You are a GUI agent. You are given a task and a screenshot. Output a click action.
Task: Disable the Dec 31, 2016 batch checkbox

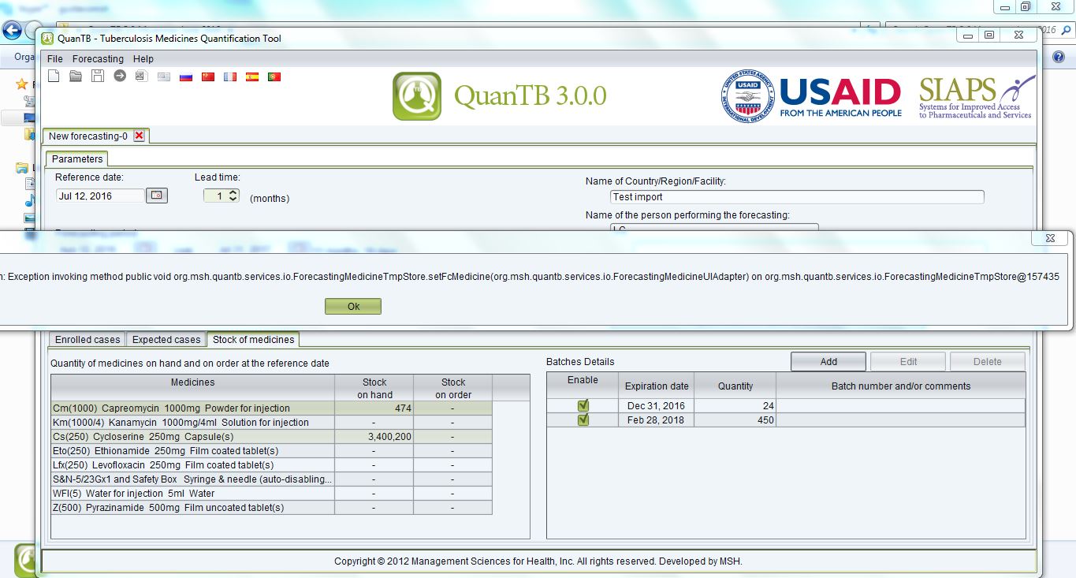coord(583,405)
